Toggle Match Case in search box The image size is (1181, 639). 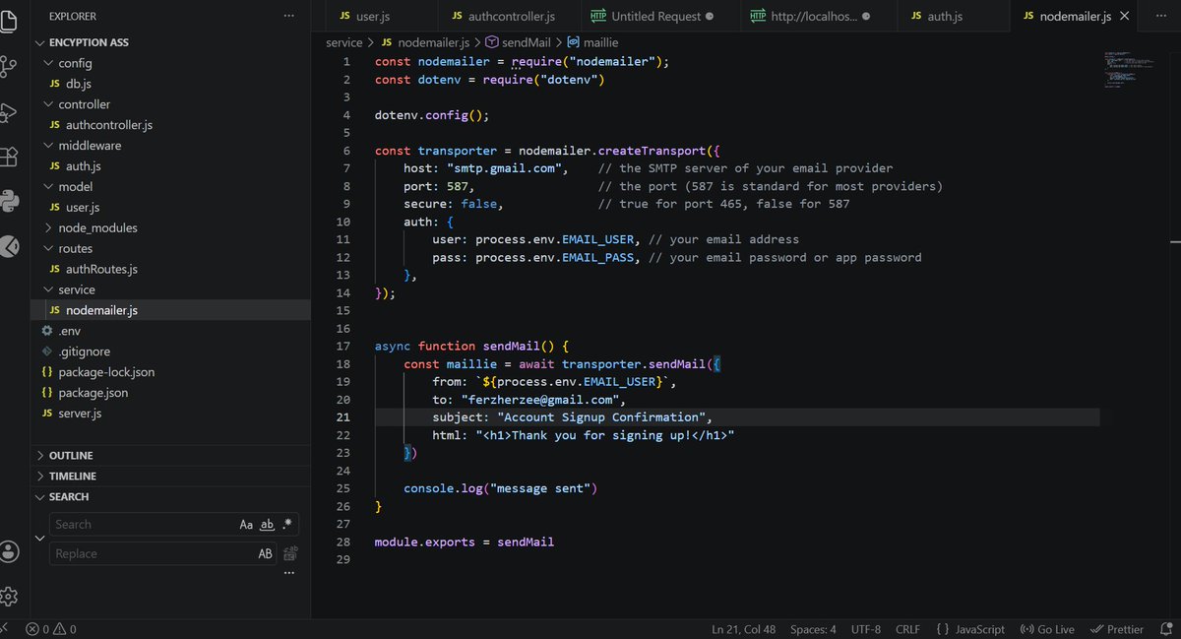247,525
